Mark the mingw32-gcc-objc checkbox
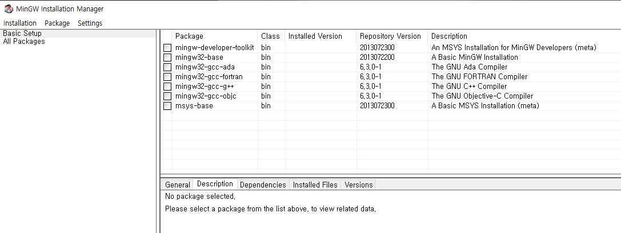621x233 pixels. click(167, 96)
